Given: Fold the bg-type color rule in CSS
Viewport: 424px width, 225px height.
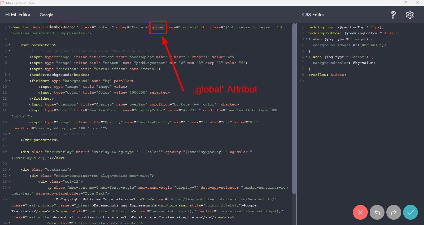Looking at the screenshot, I should 306,57.
